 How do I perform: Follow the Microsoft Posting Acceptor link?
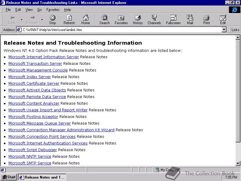[x=33, y=116]
